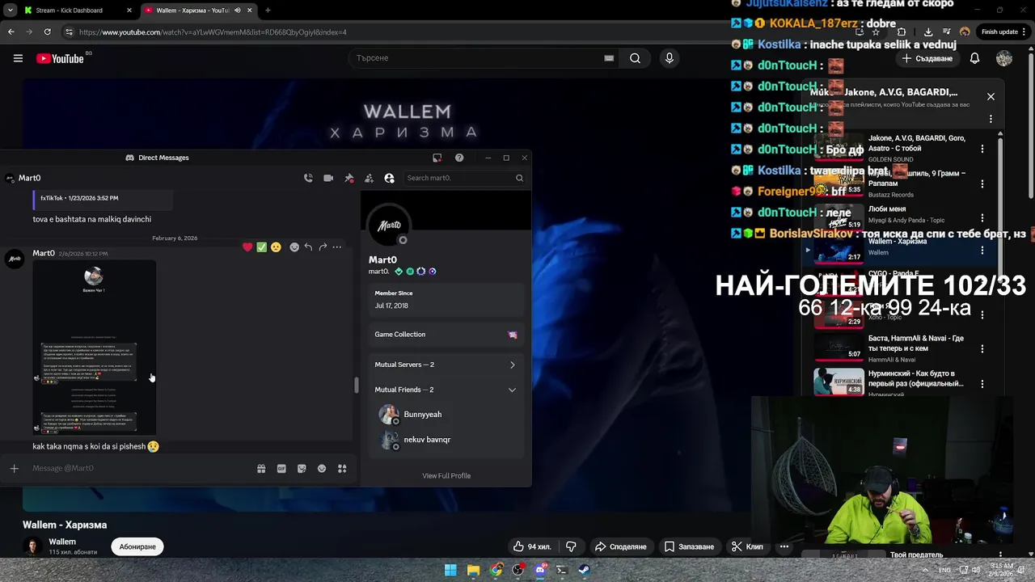Search YouTube with voice microphone

coord(669,58)
